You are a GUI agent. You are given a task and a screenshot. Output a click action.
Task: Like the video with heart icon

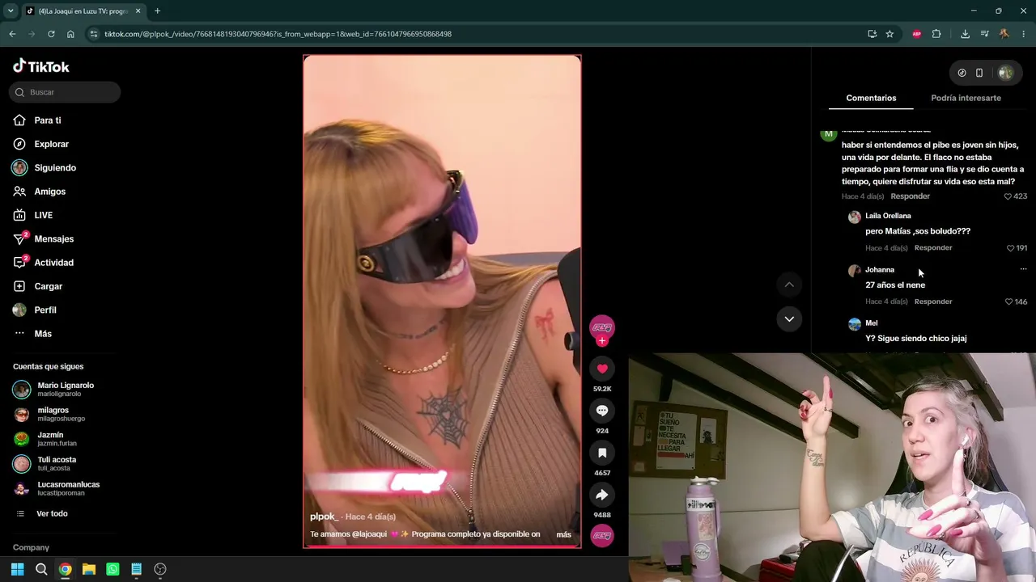(602, 369)
